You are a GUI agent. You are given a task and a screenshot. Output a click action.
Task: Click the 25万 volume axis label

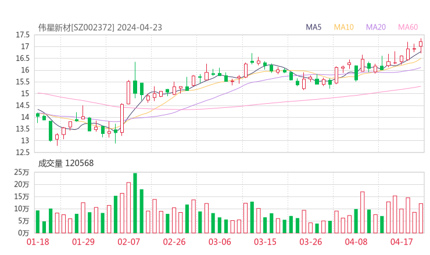click(x=21, y=172)
